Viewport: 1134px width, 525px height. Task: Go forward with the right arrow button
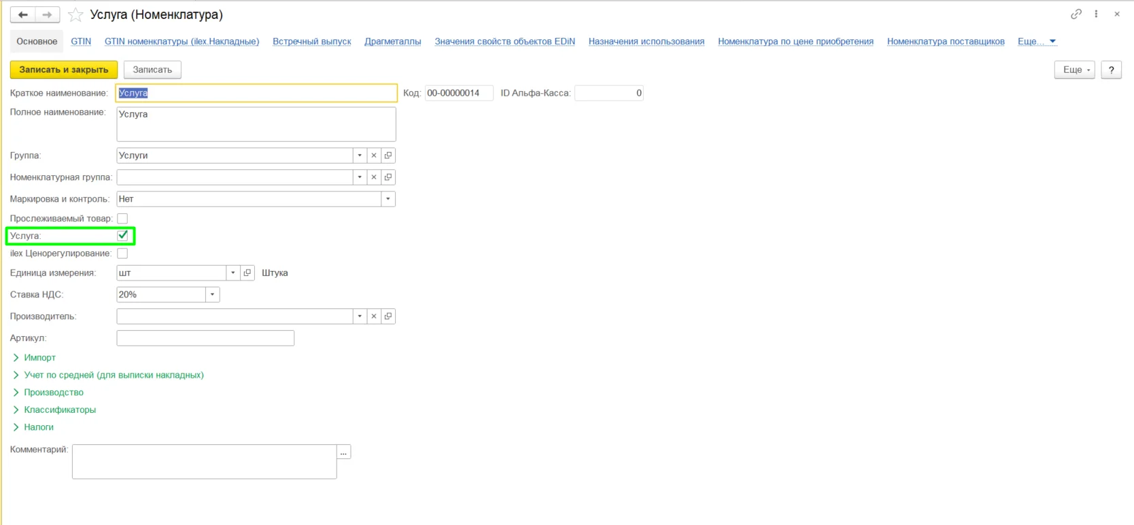[x=47, y=14]
